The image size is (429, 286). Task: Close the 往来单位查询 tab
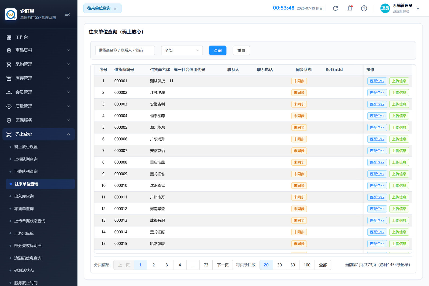click(x=115, y=9)
